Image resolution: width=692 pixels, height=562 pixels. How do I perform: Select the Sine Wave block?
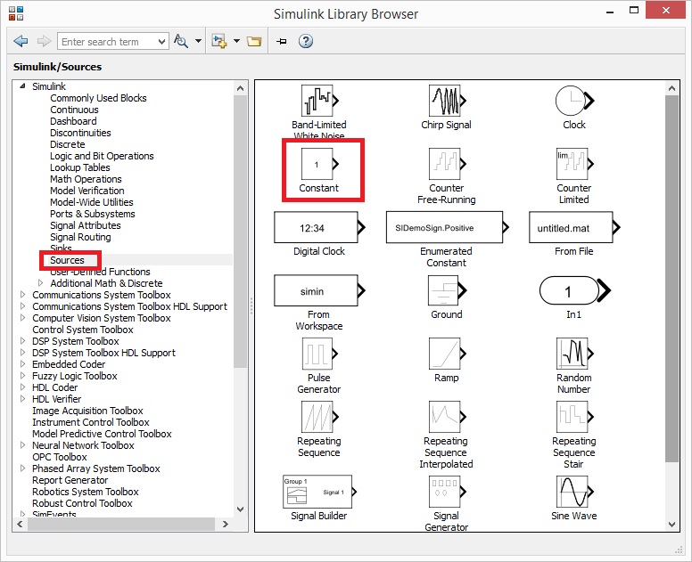pyautogui.click(x=574, y=492)
